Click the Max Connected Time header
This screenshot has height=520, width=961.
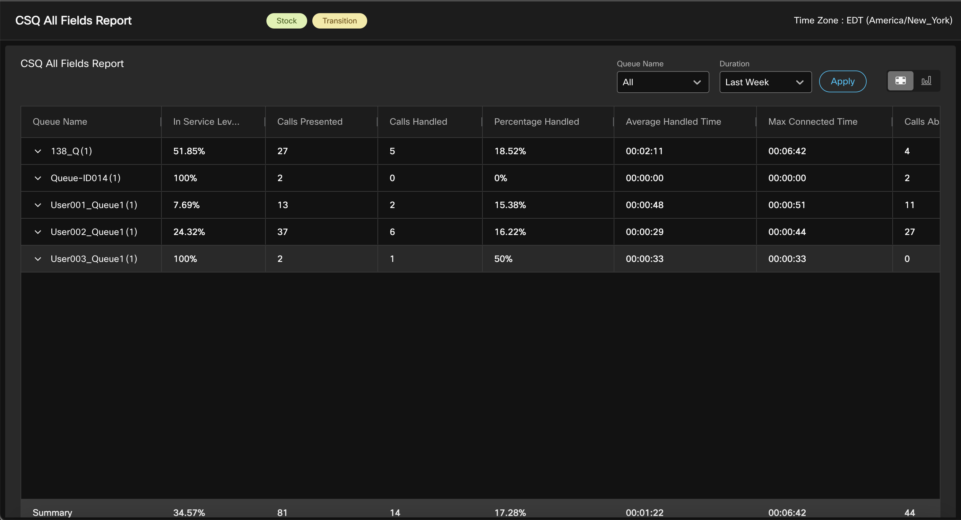click(812, 122)
